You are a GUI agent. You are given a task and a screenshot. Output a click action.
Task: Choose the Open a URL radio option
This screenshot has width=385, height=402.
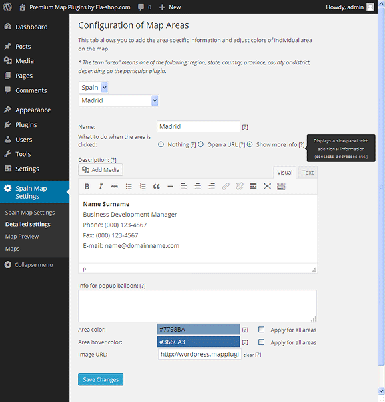[201, 144]
